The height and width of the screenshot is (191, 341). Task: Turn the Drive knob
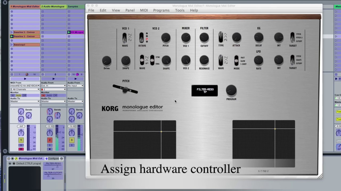tap(107, 61)
